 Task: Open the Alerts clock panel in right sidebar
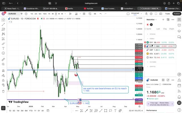click(x=179, y=25)
